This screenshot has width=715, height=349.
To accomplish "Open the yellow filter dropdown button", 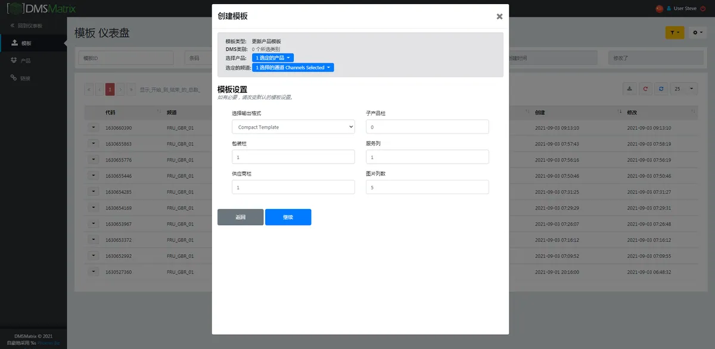I will coord(674,33).
